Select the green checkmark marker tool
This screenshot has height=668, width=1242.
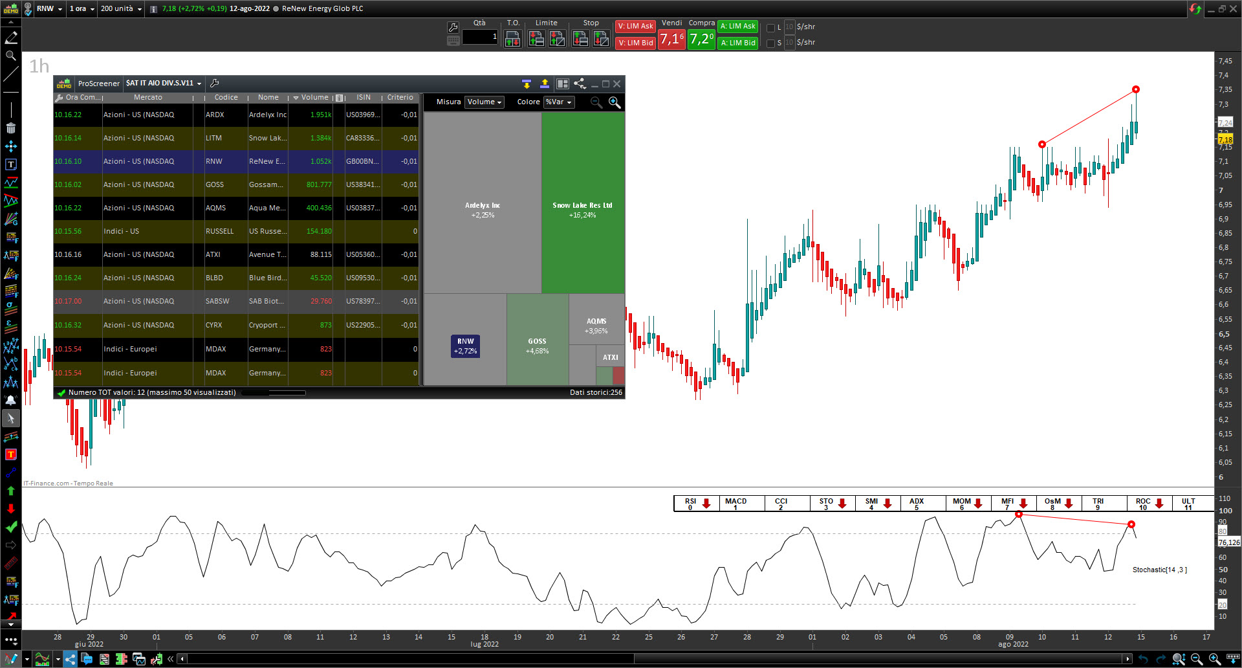[x=11, y=527]
